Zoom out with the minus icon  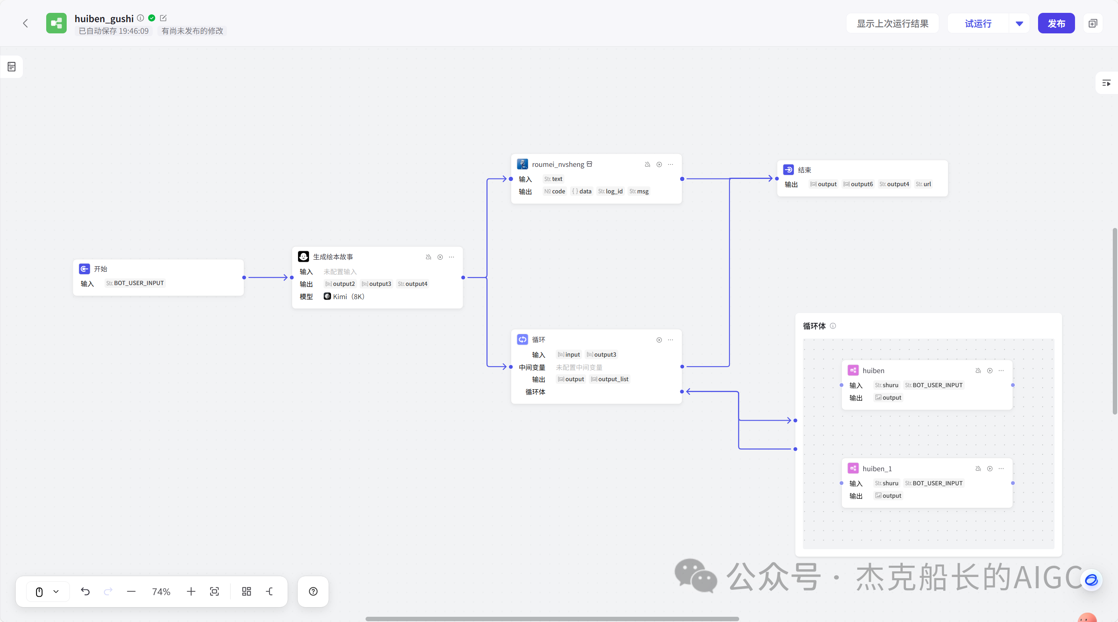[x=131, y=591]
